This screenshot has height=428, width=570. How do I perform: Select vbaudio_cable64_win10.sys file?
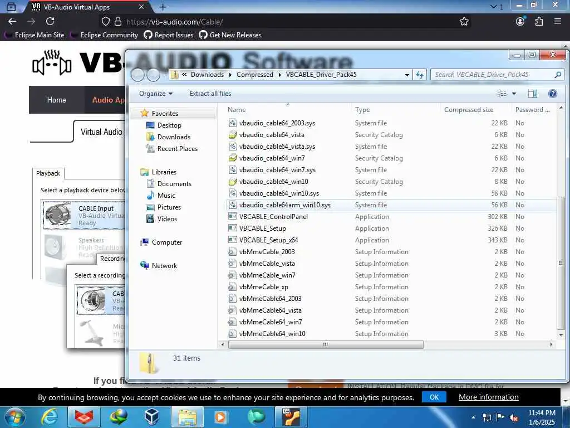click(279, 193)
